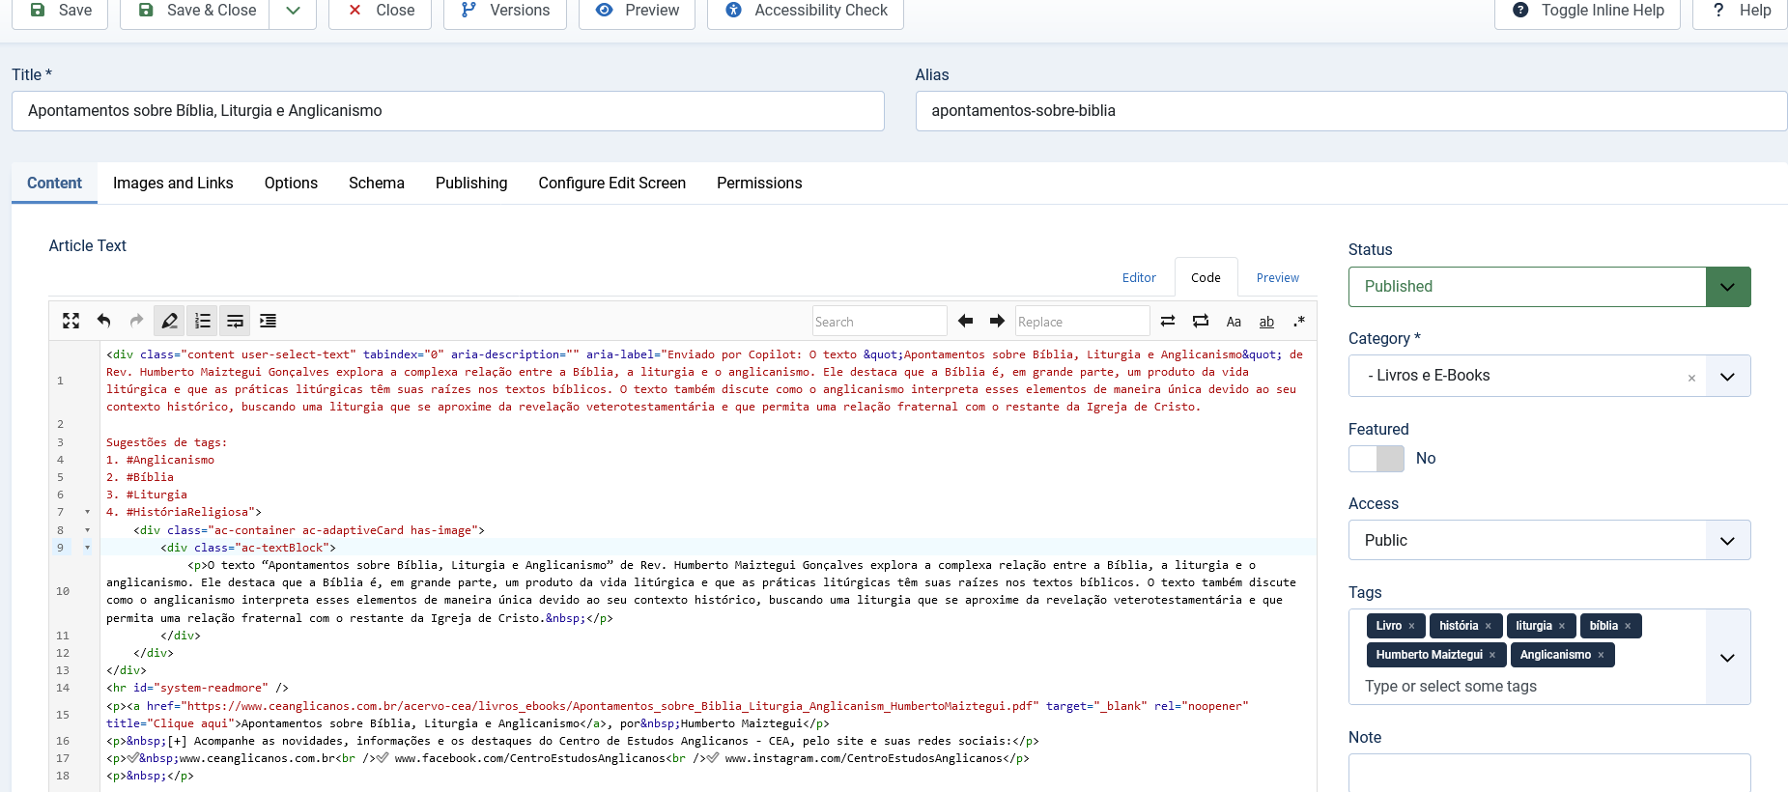
Task: Click the replace all icon
Action: [x=1200, y=321]
